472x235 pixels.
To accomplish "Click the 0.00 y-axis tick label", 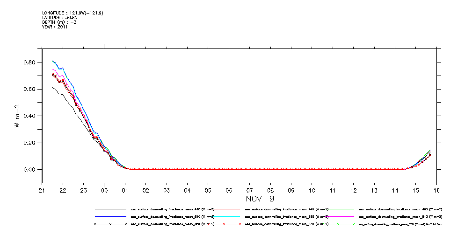I will [x=30, y=170].
